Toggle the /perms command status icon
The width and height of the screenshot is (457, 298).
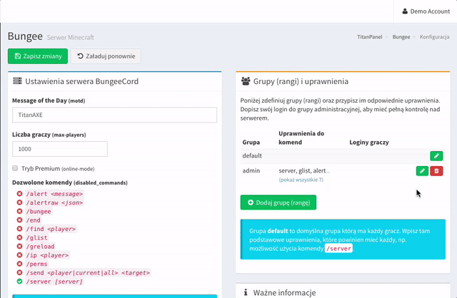pos(19,264)
